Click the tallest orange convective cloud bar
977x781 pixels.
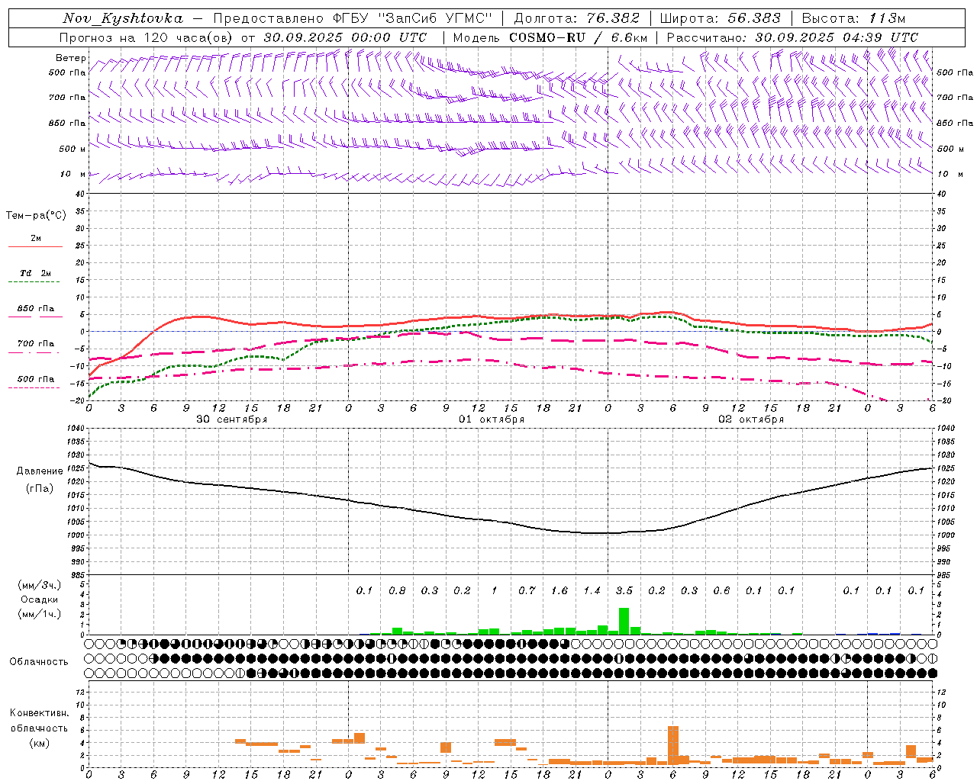673,745
